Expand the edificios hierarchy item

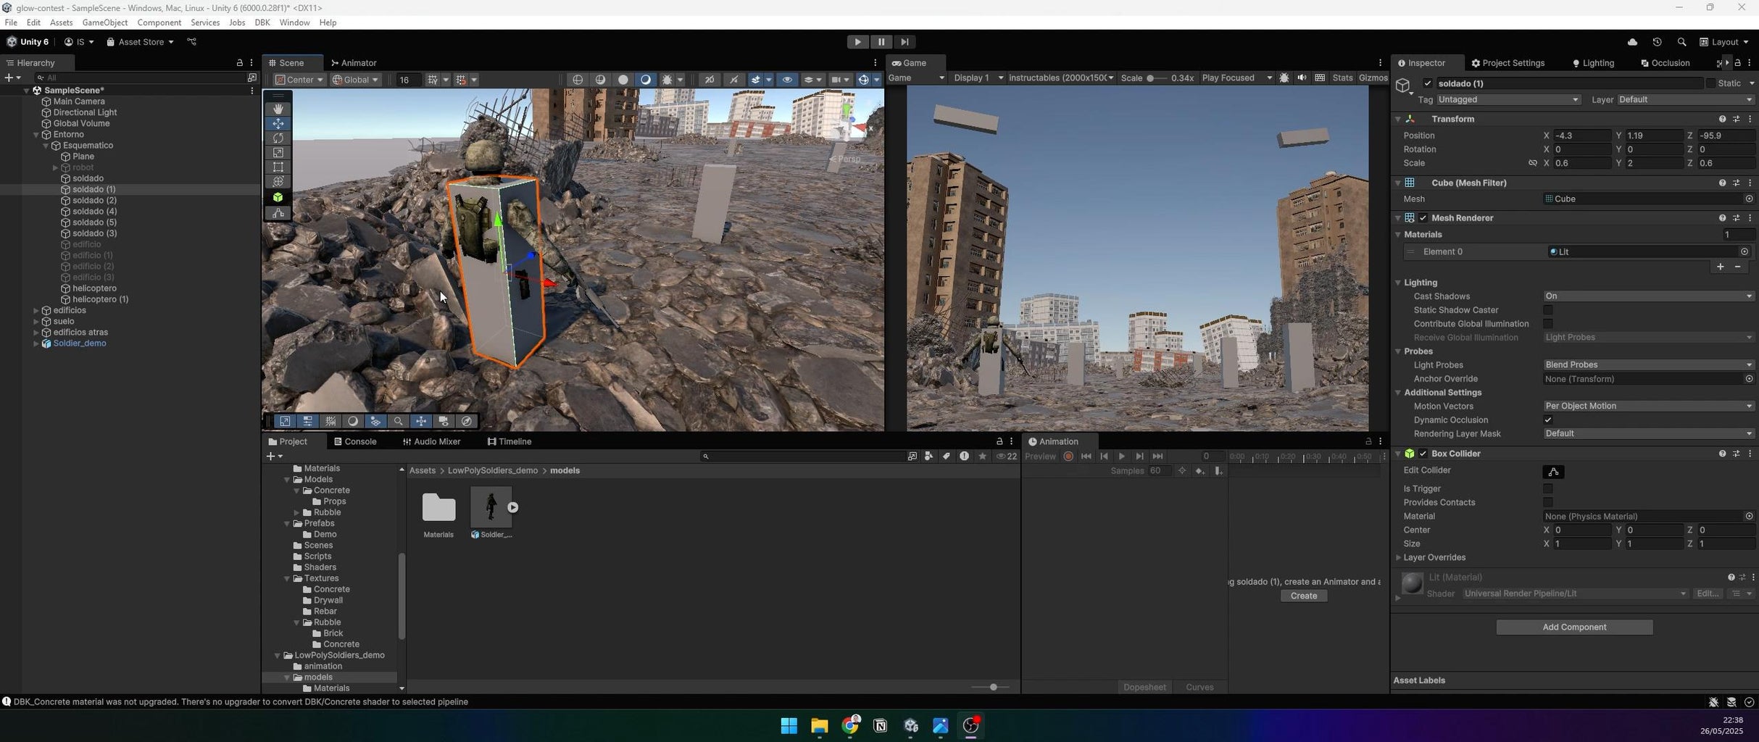(36, 310)
